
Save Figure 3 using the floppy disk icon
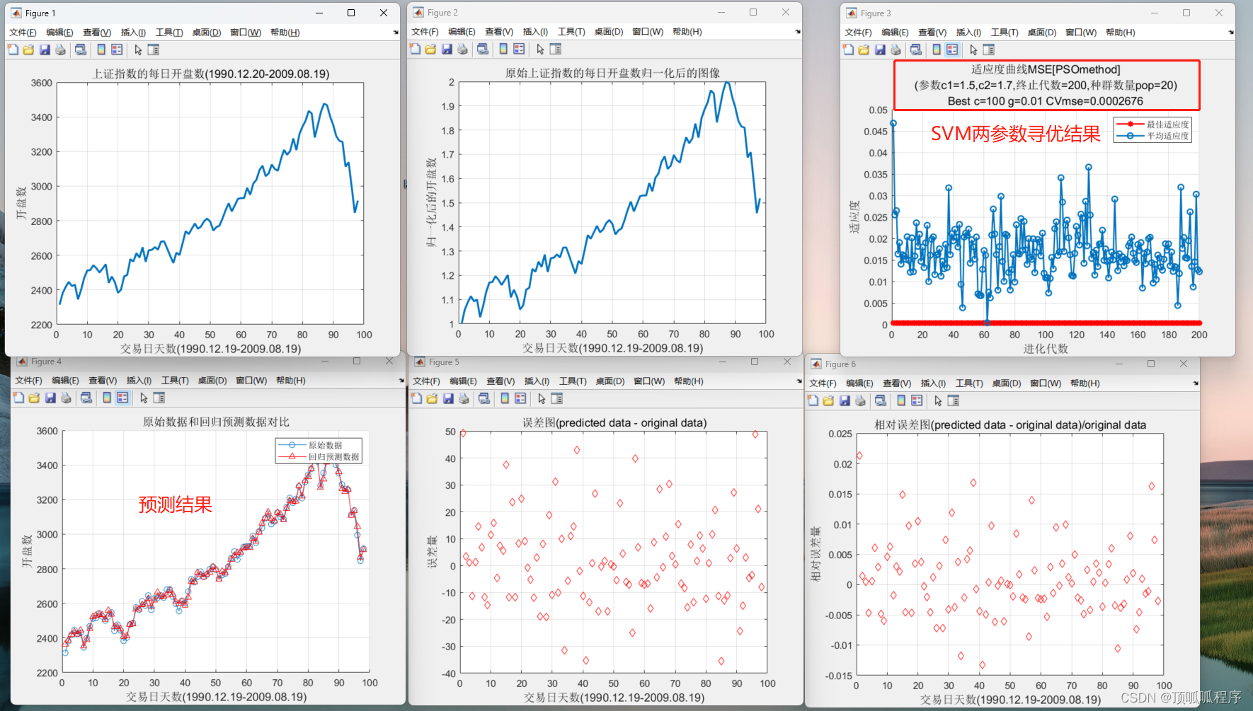click(x=880, y=50)
